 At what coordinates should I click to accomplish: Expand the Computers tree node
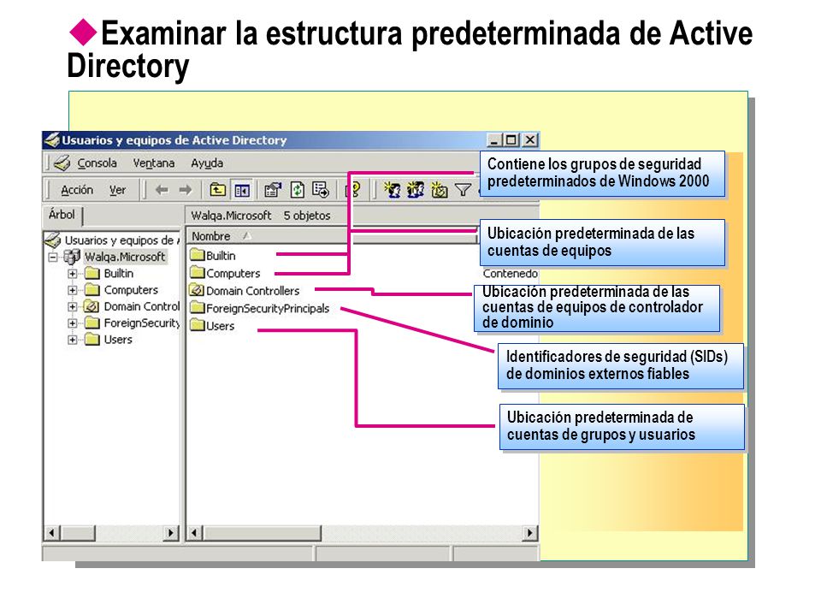[72, 290]
